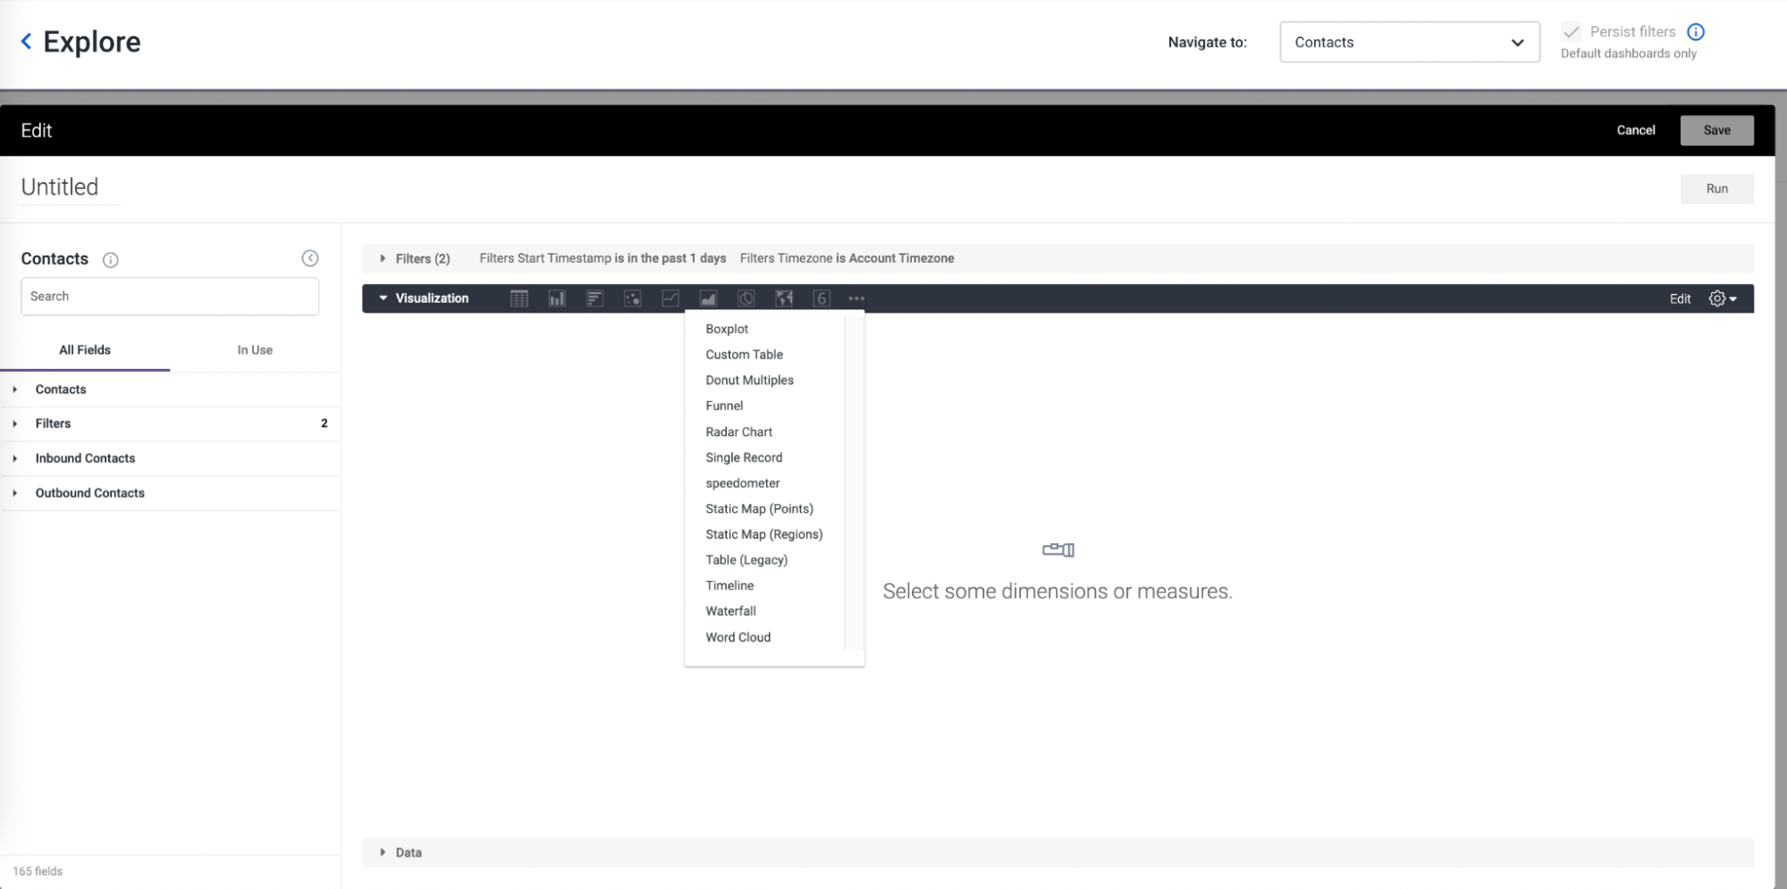Image resolution: width=1787 pixels, height=889 pixels.
Task: Click the Cancel button
Action: pyautogui.click(x=1636, y=130)
